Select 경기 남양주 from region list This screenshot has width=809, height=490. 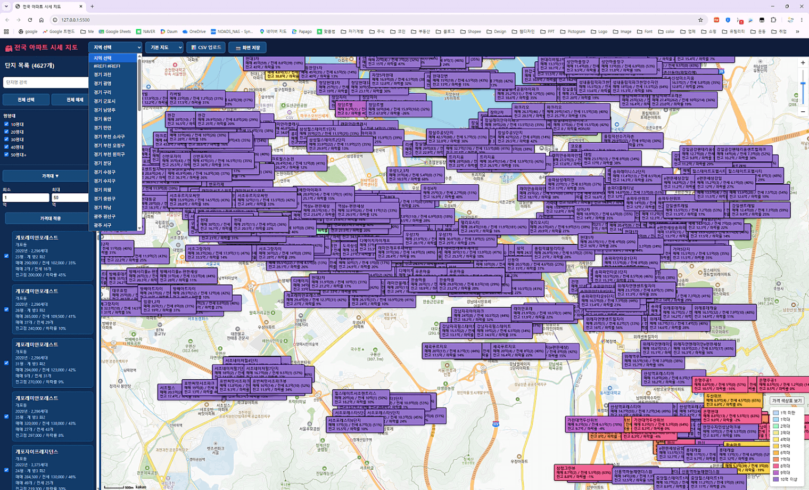pos(113,110)
